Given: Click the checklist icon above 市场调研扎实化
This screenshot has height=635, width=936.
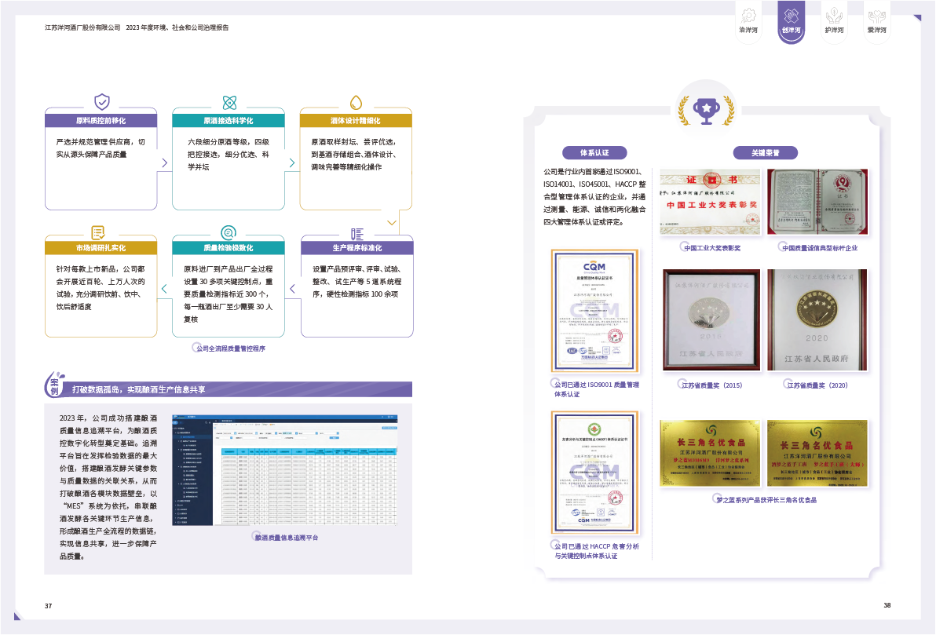Looking at the screenshot, I should 99,232.
